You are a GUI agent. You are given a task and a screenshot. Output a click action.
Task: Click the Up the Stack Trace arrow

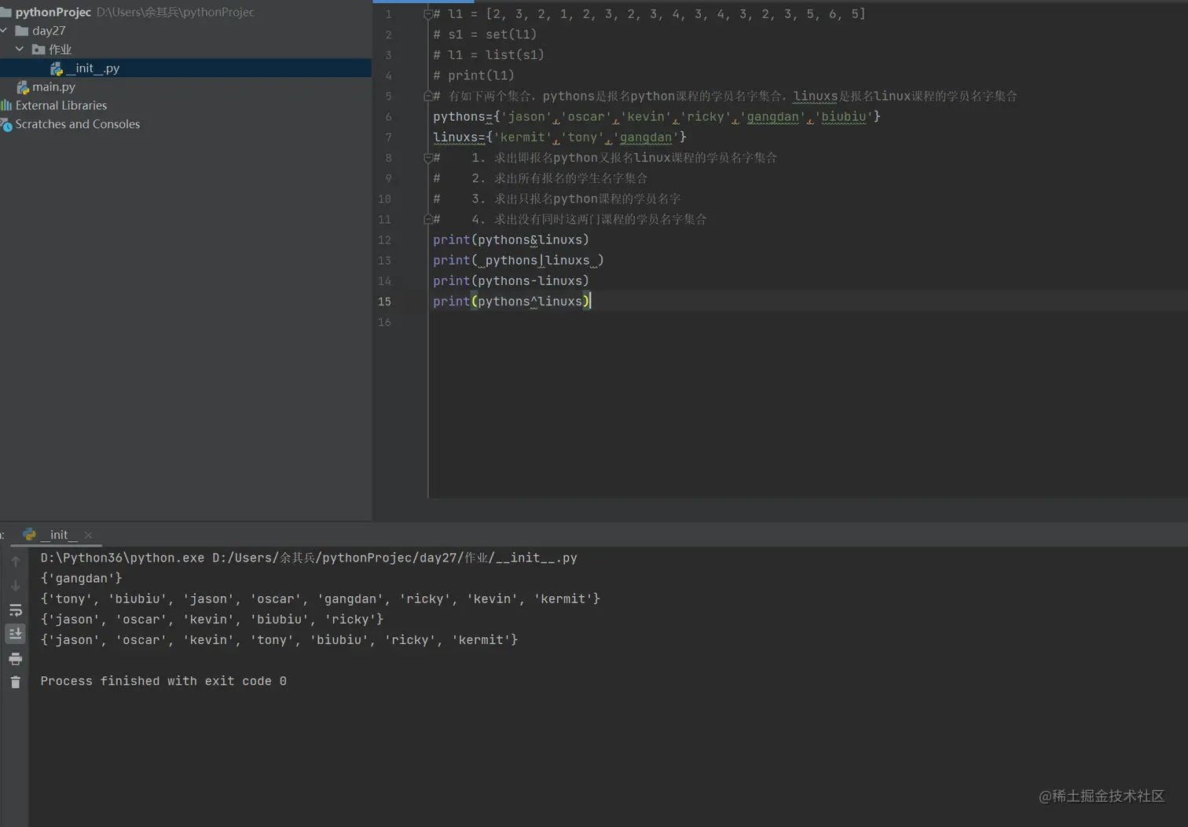coord(16,562)
